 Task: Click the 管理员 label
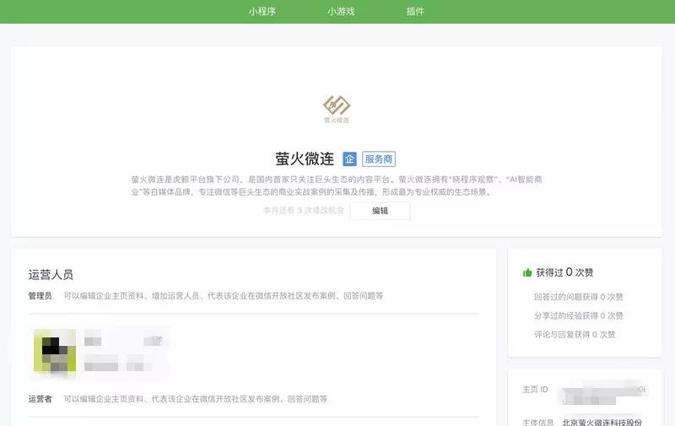40,296
